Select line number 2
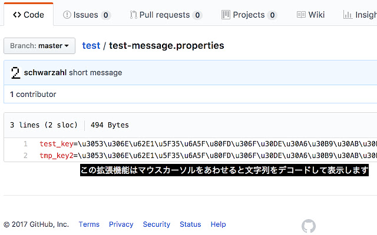The width and height of the screenshot is (377, 235). (x=25, y=155)
